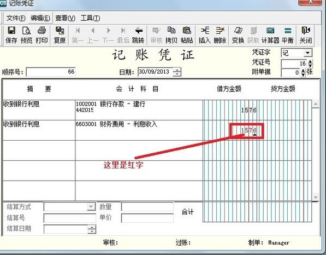Click the 结算日期 input field

pyautogui.click(x=66, y=229)
